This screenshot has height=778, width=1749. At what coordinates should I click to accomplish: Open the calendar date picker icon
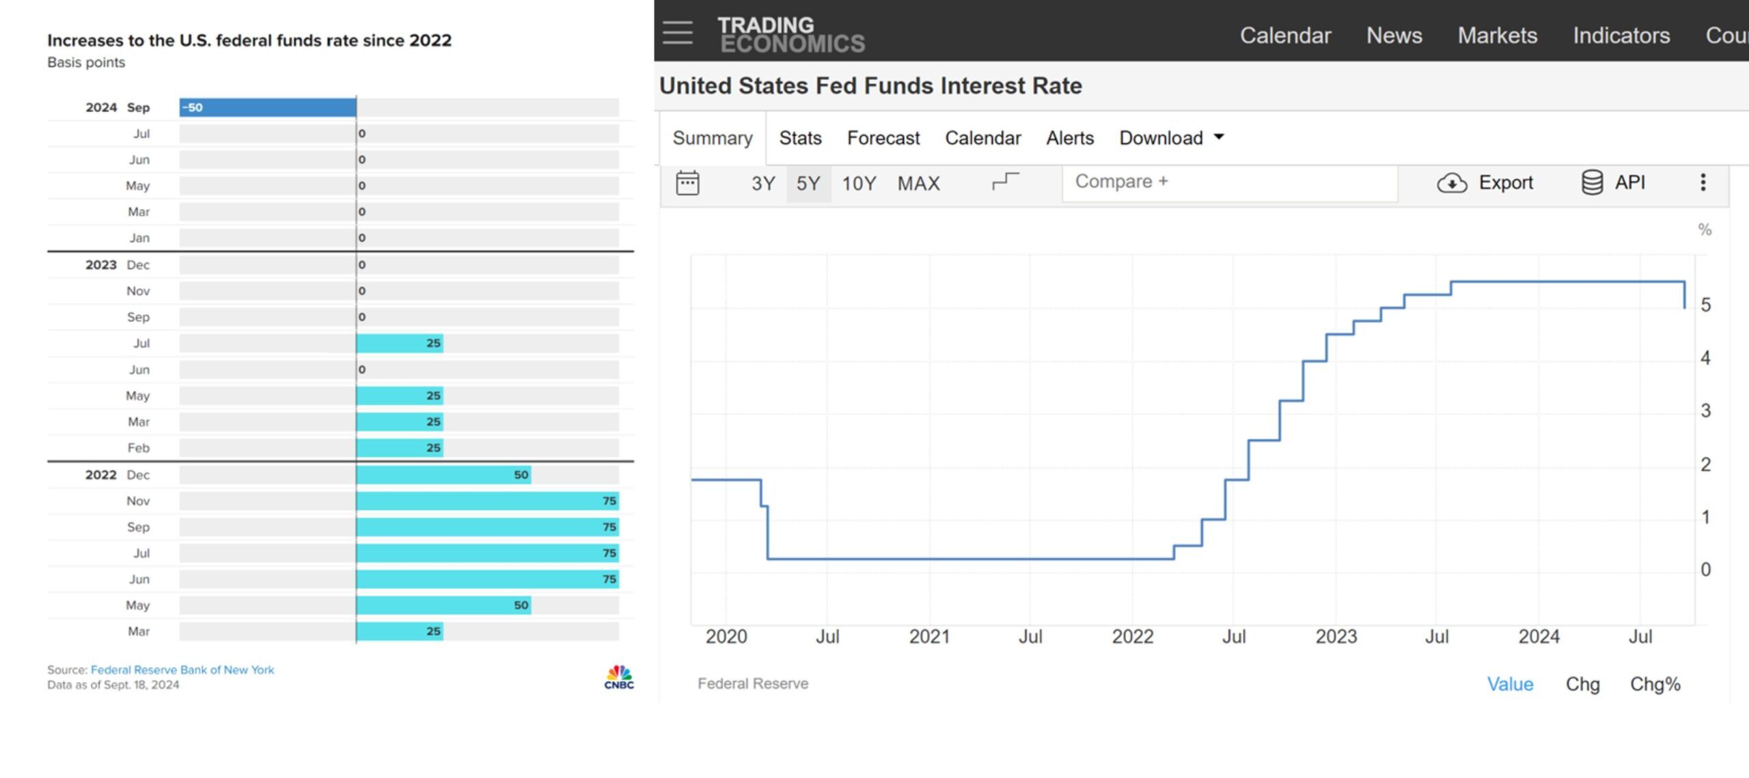pos(687,183)
